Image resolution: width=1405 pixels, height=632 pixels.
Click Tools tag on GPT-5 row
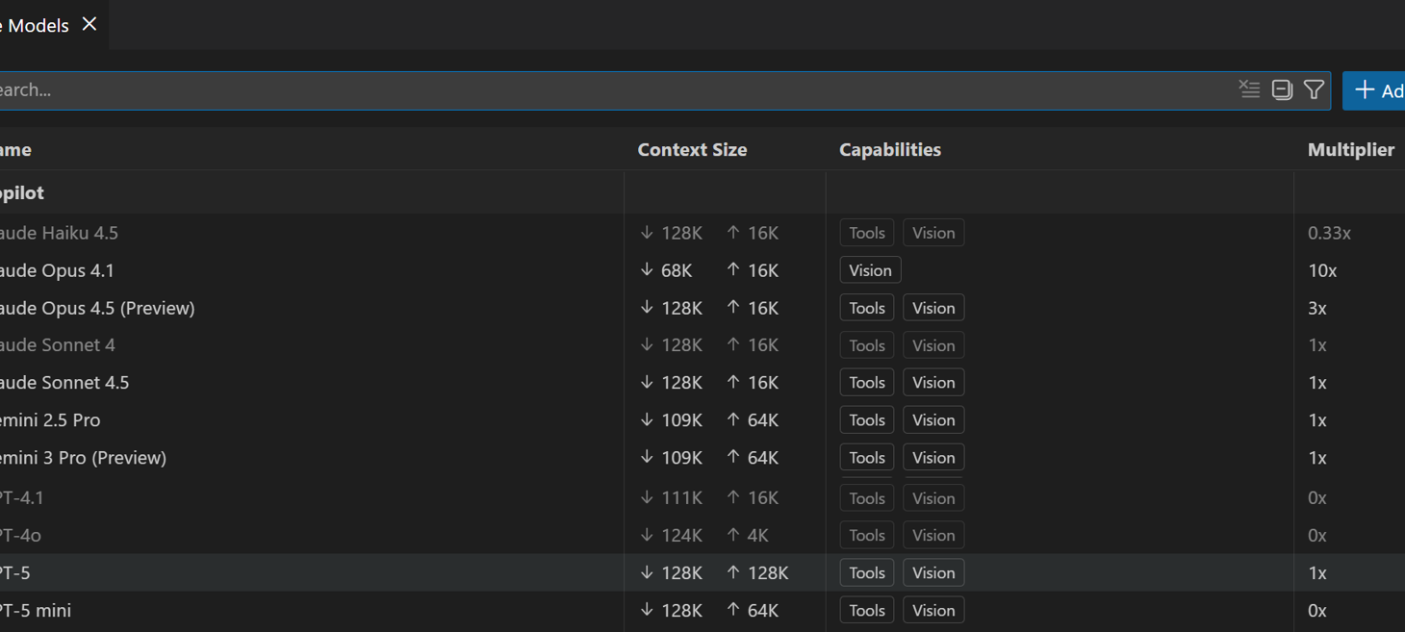[x=867, y=572]
